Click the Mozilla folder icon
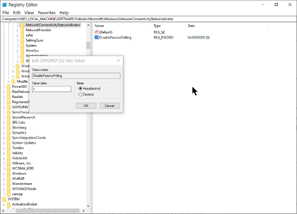Image resolution: width=297 pixels, height=214 pixels. [13, 81]
